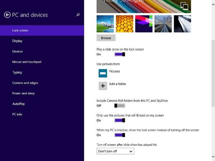Image resolution: width=215 pixels, height=161 pixels.
Task: Open the Display settings section
Action: click(17, 41)
